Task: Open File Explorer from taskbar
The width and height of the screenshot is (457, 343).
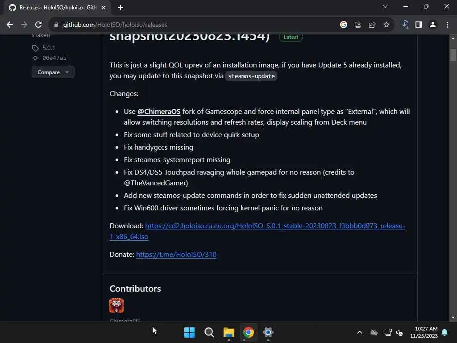Action: point(229,332)
